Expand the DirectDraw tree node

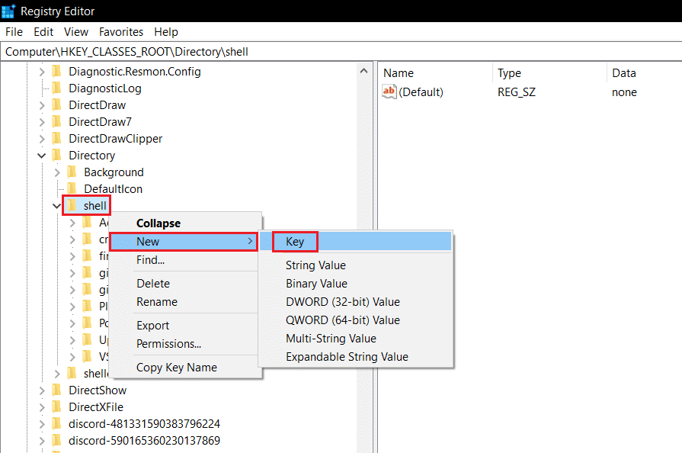tap(43, 104)
